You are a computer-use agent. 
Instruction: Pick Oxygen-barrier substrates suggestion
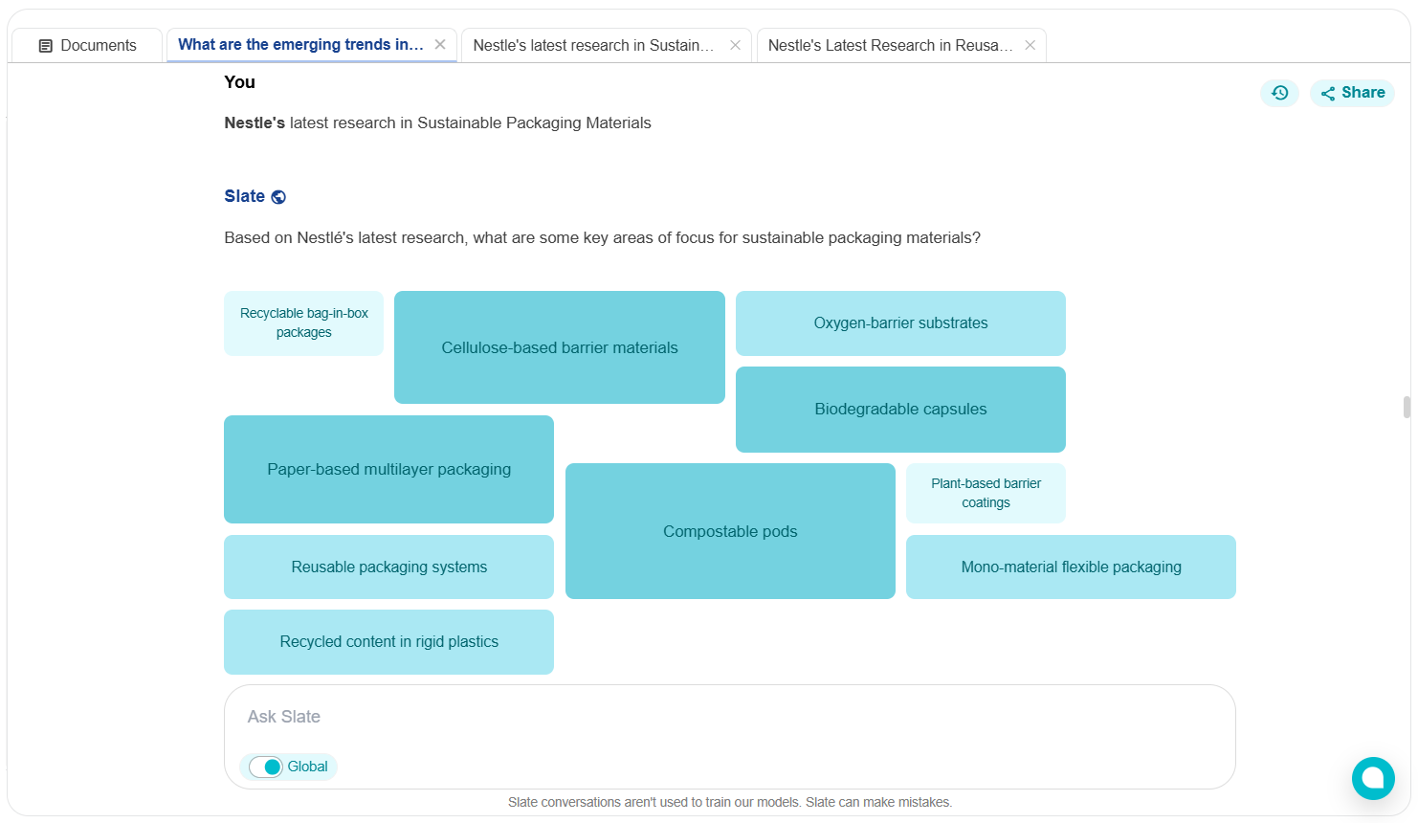[900, 323]
